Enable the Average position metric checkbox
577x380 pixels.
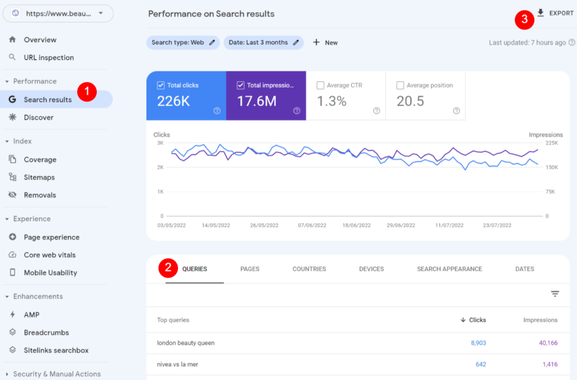pyautogui.click(x=401, y=85)
